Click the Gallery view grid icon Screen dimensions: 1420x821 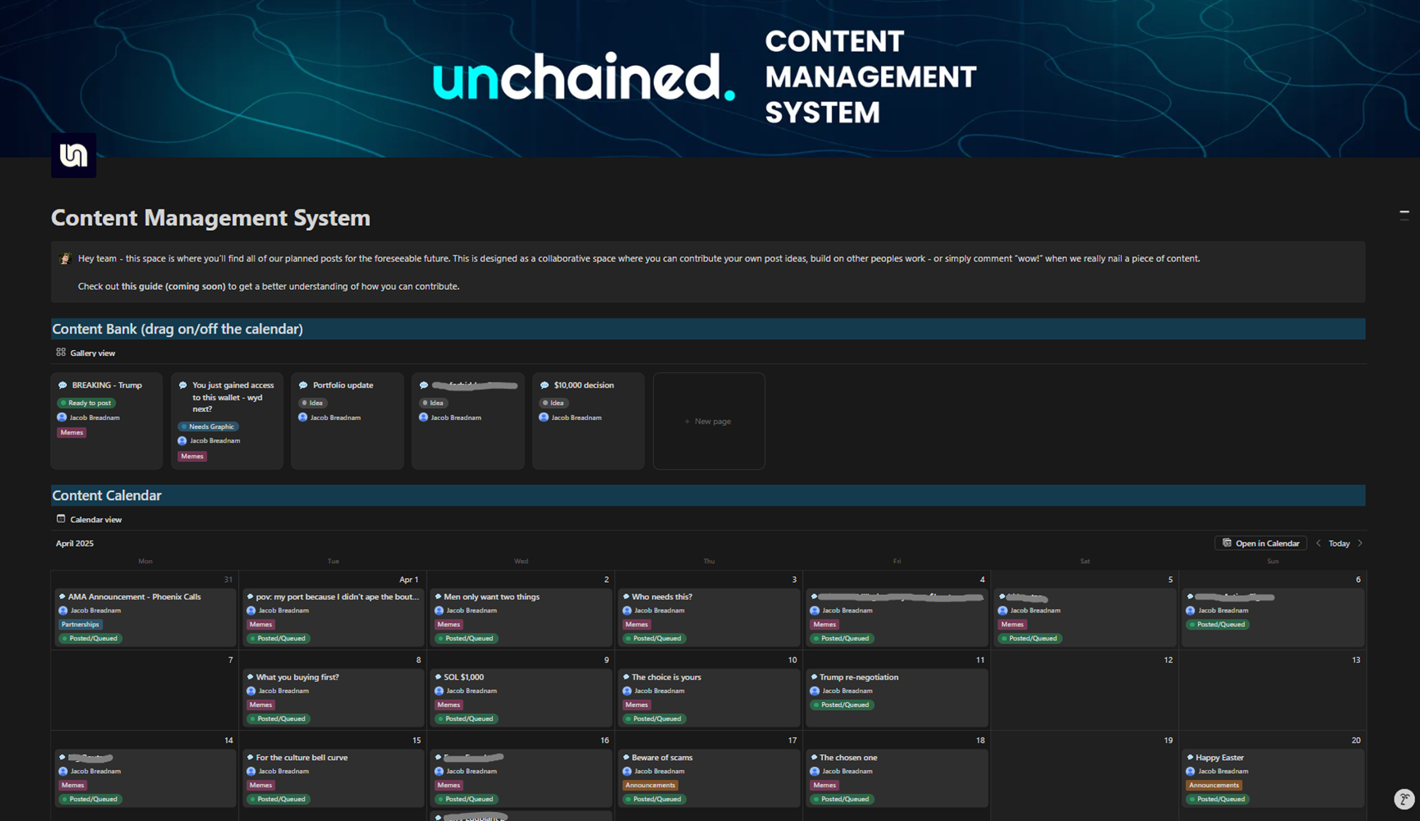[x=61, y=352]
